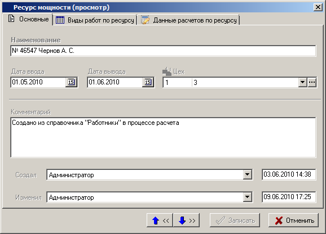Go to previous record with blue up arrow
Viewport: 326px width, 234px height.
[160, 220]
